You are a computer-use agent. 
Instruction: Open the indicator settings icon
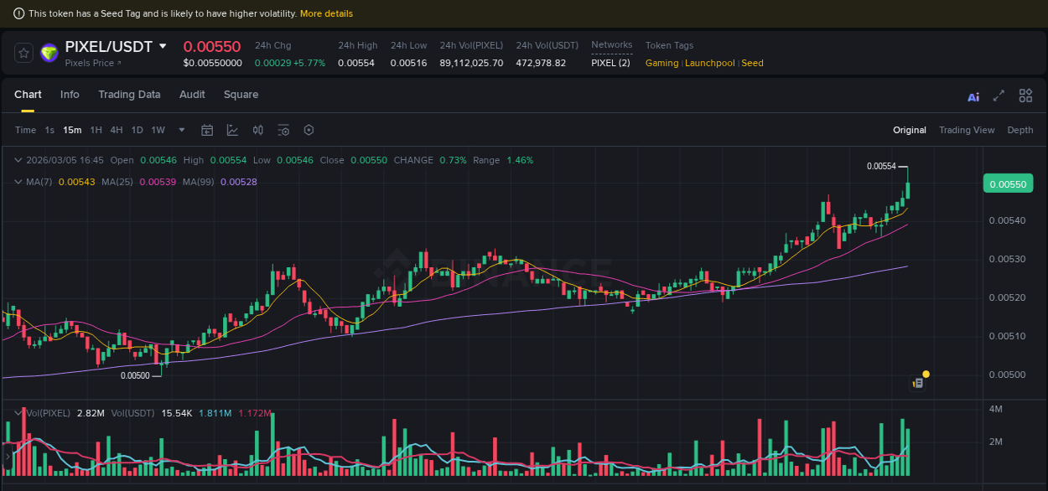click(283, 130)
